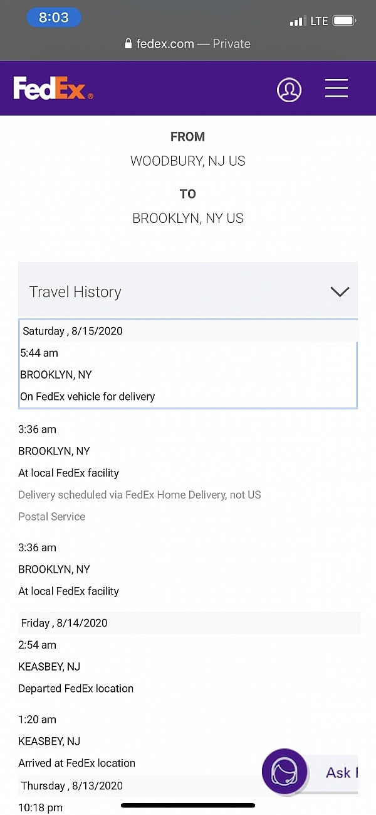This screenshot has width=376, height=815.
Task: Tap the padlock icon in address bar
Action: click(x=128, y=44)
